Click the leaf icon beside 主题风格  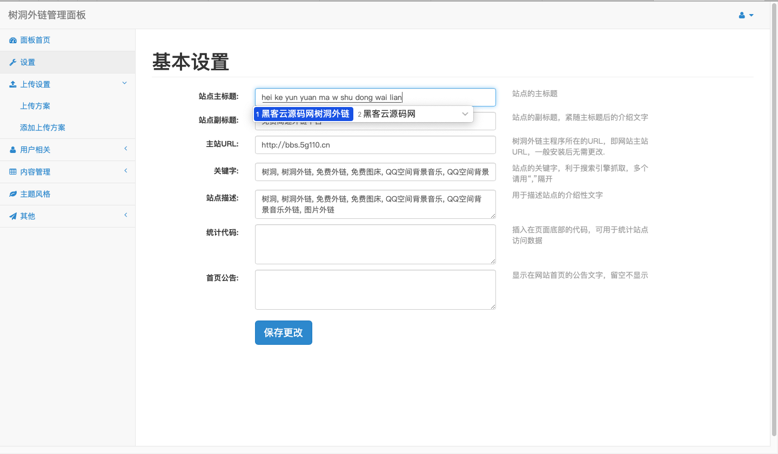pyautogui.click(x=13, y=194)
